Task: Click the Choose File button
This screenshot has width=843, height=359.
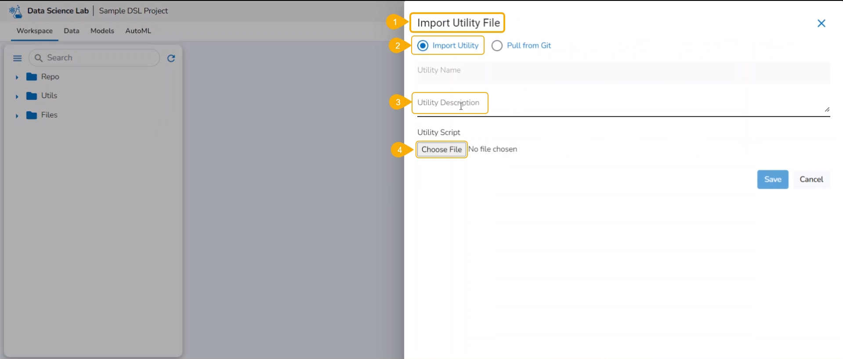Action: [x=441, y=149]
